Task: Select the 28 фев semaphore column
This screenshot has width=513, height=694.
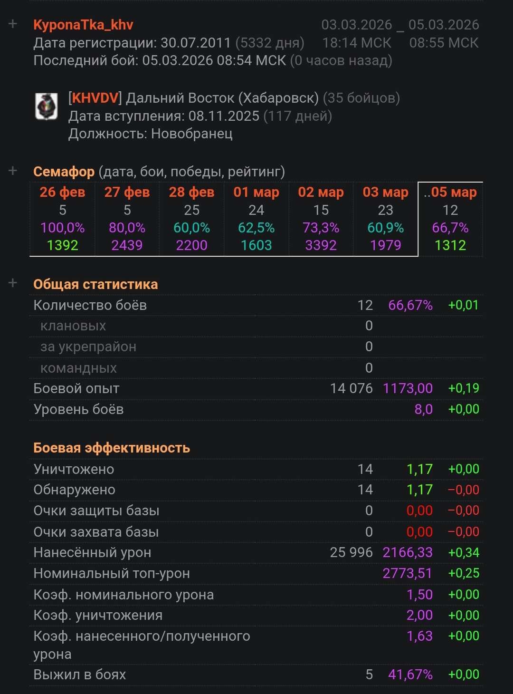Action: pos(191,219)
